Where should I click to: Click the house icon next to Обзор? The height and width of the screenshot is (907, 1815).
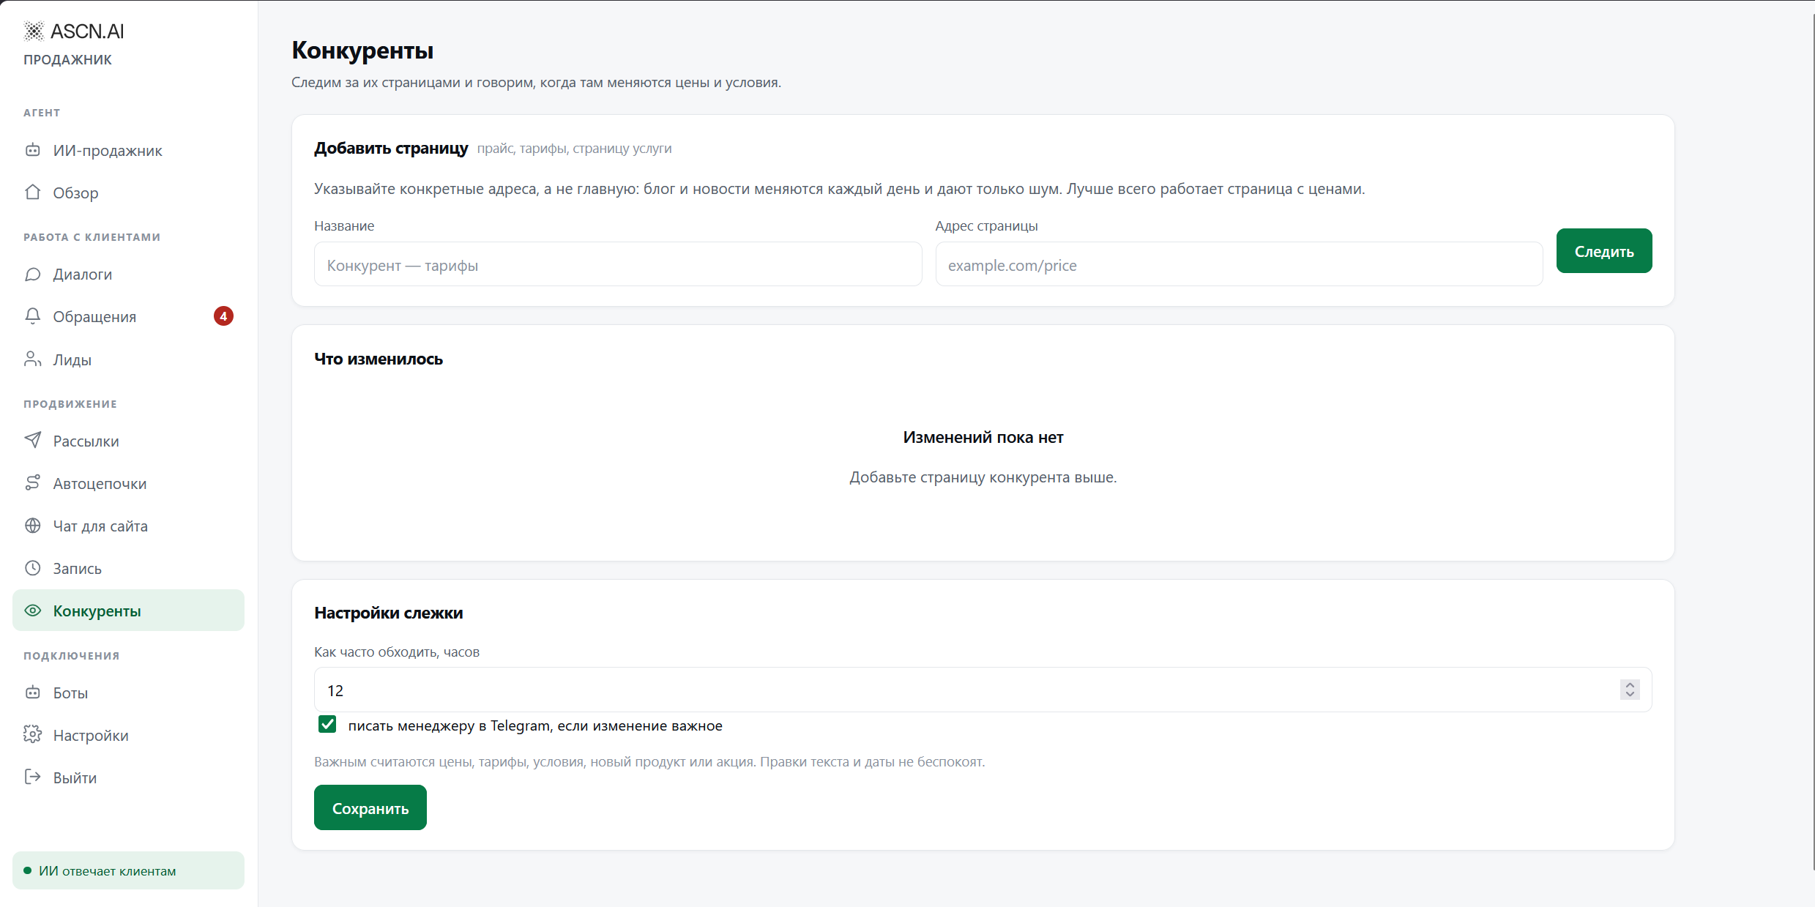point(33,193)
